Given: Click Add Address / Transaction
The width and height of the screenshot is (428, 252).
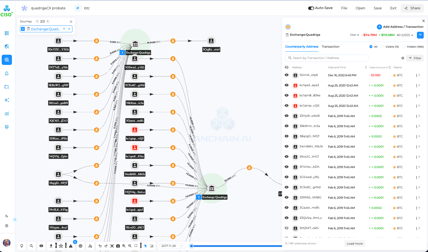Looking at the screenshot, I should (400, 27).
